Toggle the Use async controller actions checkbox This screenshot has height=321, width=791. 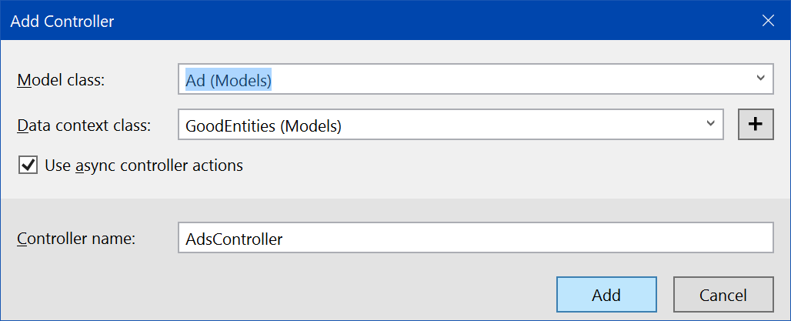point(28,165)
